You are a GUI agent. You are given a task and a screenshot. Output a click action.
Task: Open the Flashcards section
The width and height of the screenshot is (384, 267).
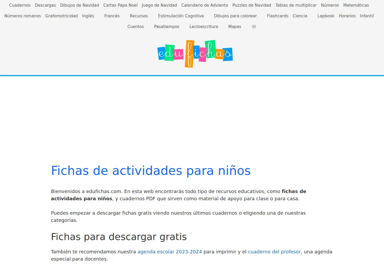coord(278,16)
